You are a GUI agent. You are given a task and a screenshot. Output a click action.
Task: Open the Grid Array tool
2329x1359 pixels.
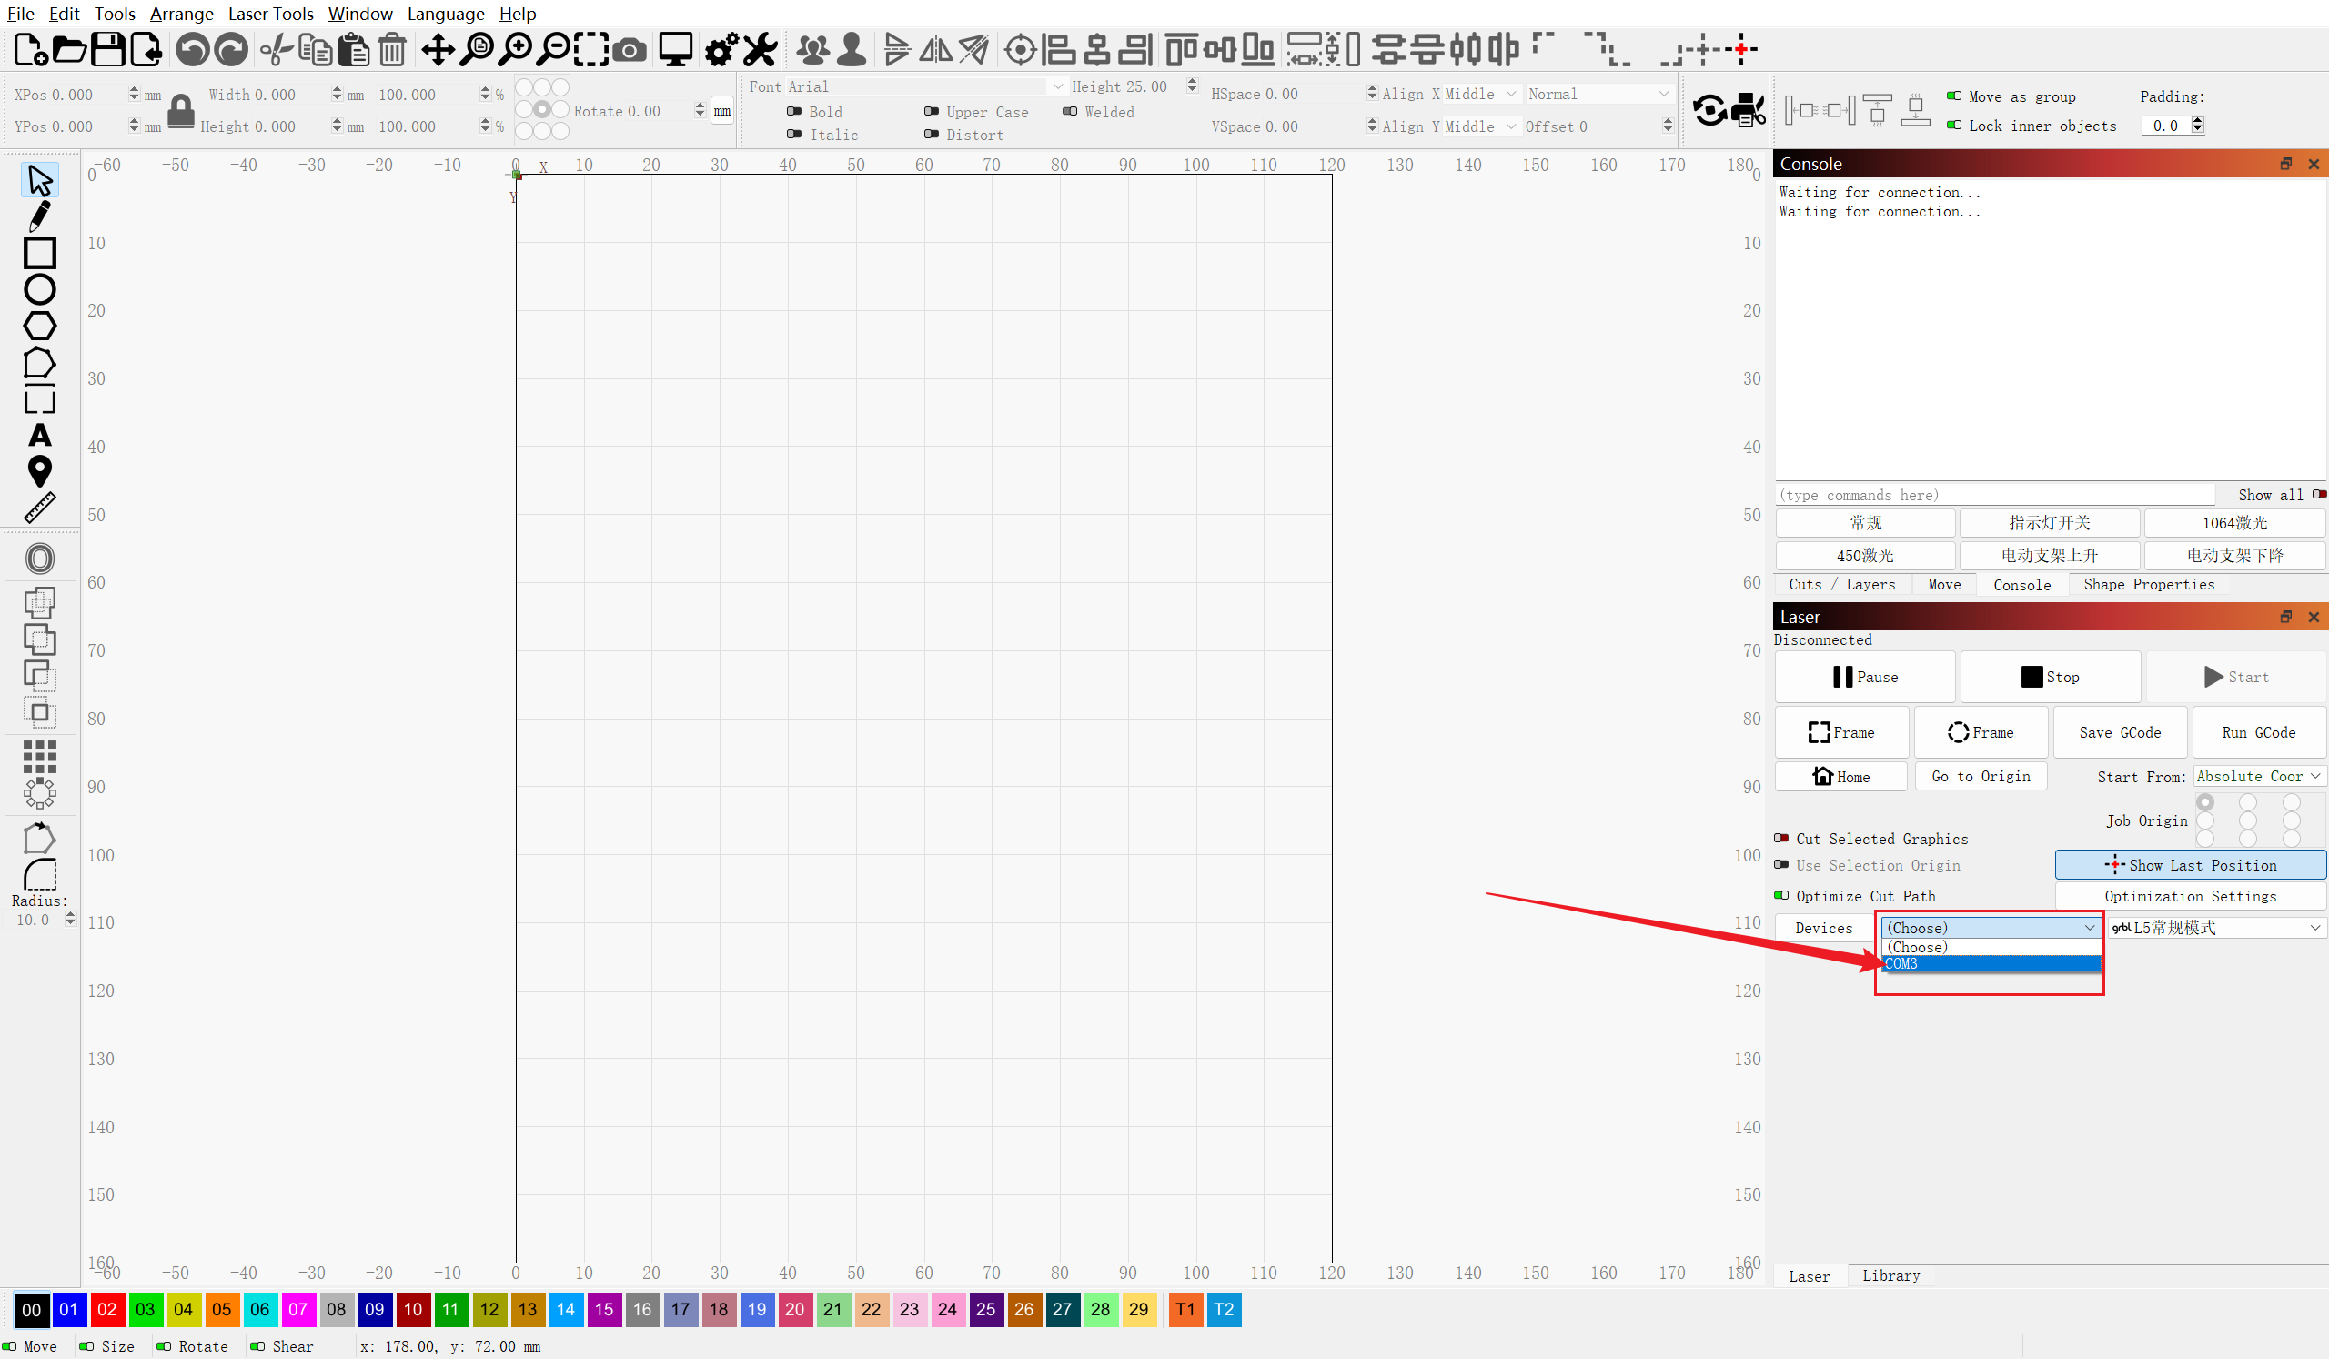tap(40, 756)
